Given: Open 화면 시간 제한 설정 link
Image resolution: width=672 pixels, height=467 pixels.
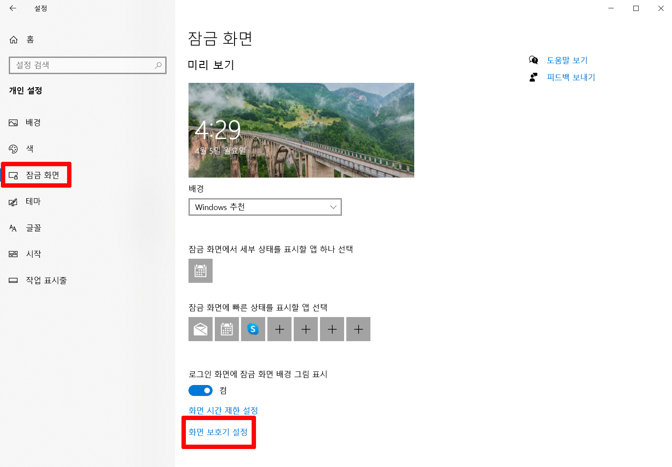Looking at the screenshot, I should [x=223, y=410].
